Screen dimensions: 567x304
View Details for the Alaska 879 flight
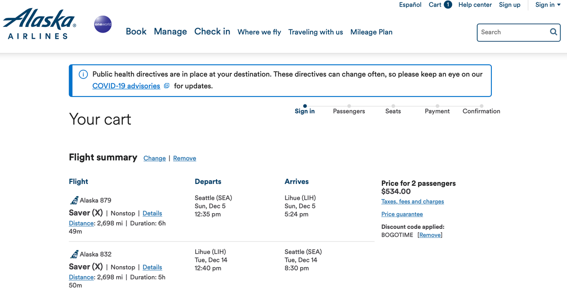pos(152,213)
